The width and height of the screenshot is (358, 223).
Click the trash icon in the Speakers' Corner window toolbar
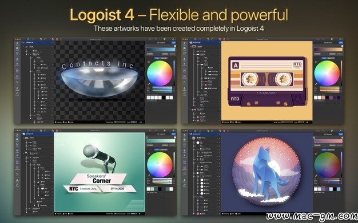click(x=57, y=131)
